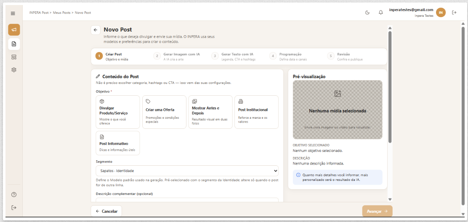Click the Descrição complementar input field
Viewport: 468px width, 222px height.
point(187,200)
